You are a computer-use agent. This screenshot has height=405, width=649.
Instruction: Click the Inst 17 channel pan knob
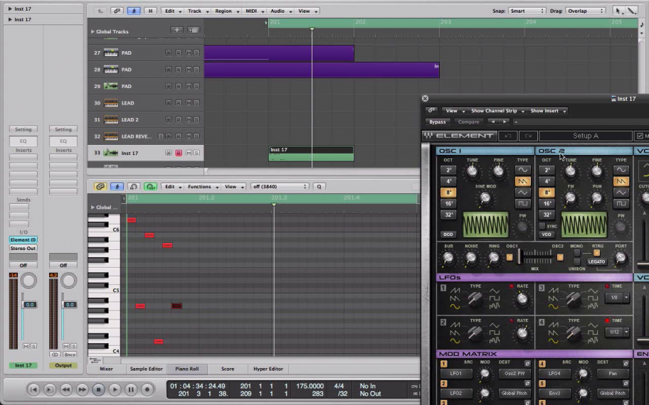pyautogui.click(x=28, y=281)
